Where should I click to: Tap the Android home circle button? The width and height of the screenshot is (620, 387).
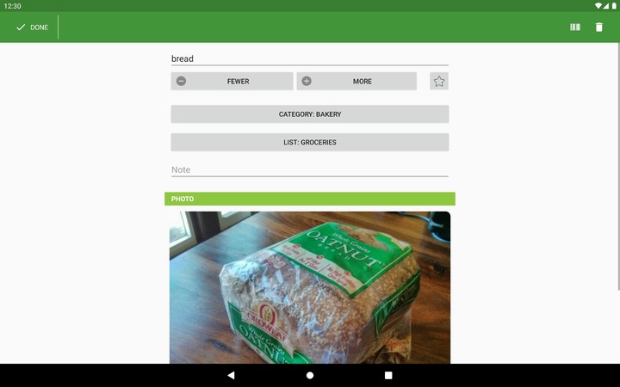[310, 375]
